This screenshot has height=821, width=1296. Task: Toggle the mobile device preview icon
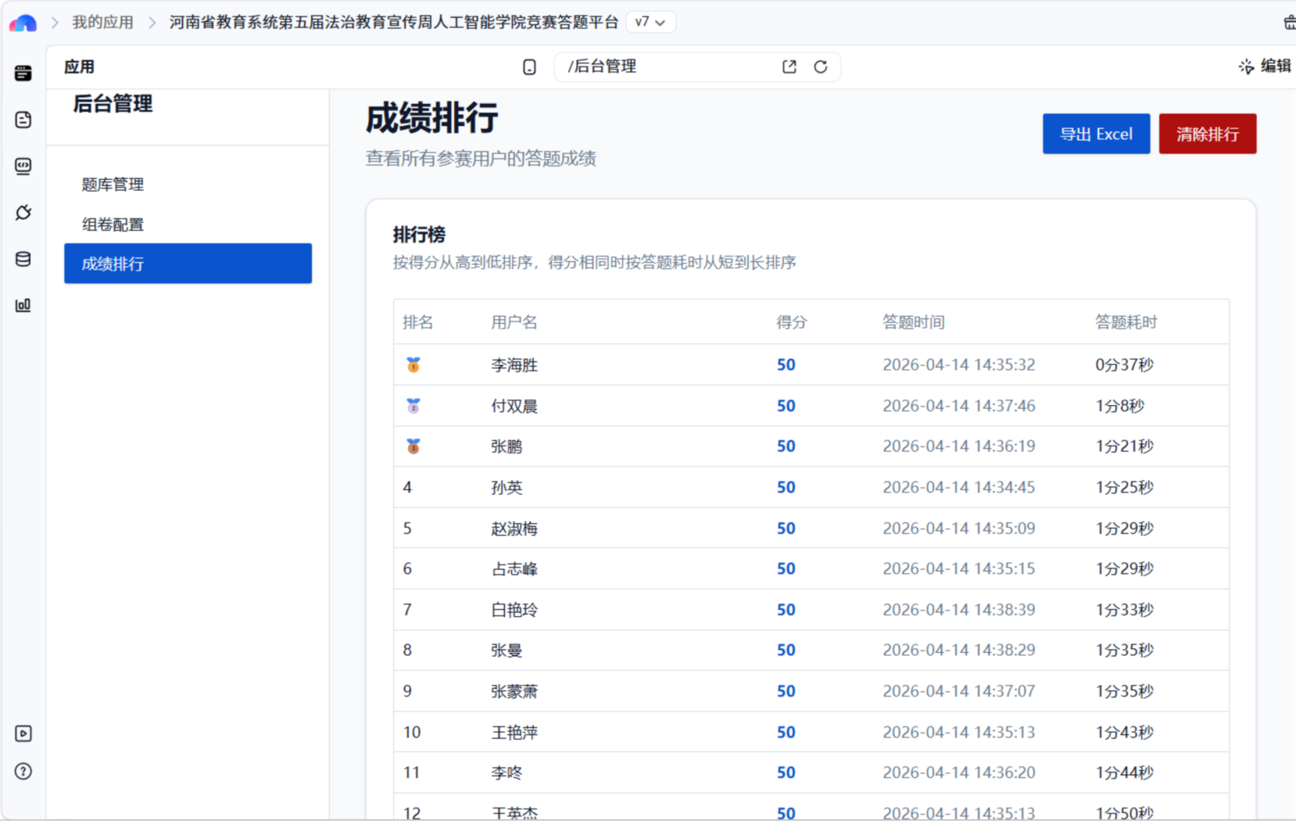529,67
